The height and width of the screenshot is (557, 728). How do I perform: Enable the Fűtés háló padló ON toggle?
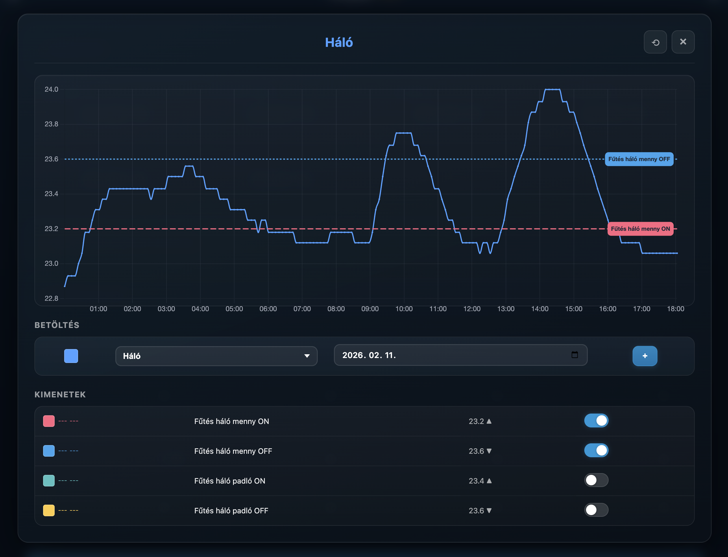596,480
